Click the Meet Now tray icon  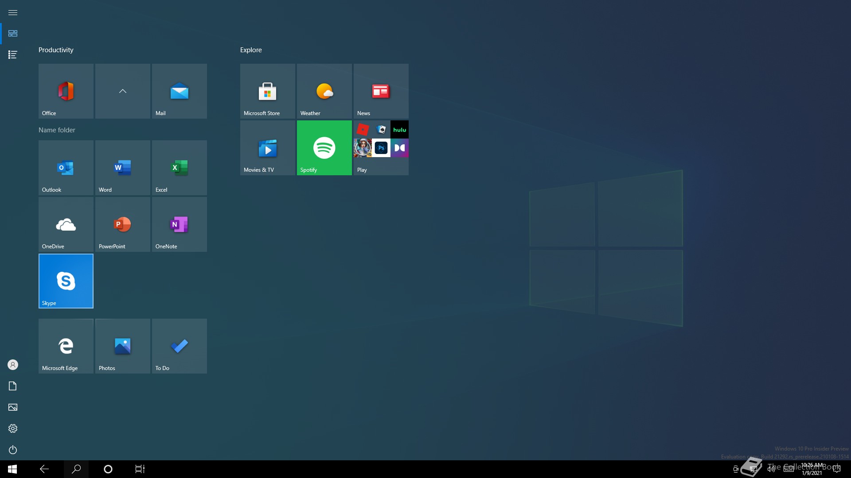(x=736, y=469)
